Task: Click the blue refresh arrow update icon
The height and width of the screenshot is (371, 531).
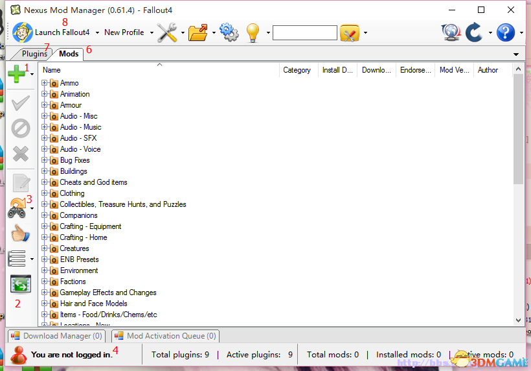Action: pyautogui.click(x=475, y=32)
